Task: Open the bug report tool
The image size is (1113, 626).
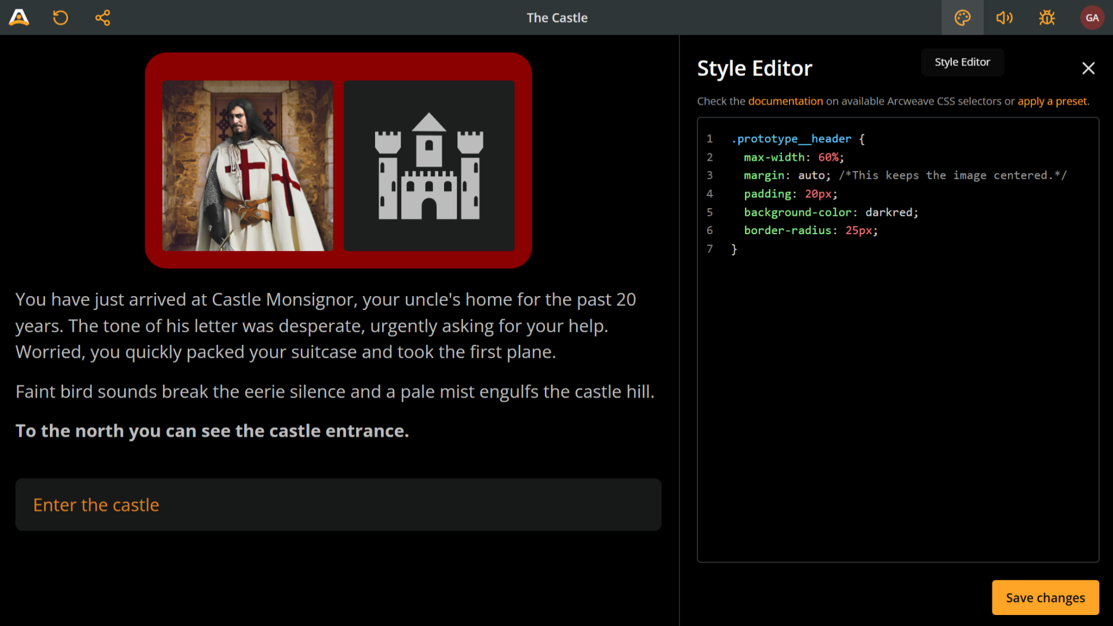Action: 1046,17
